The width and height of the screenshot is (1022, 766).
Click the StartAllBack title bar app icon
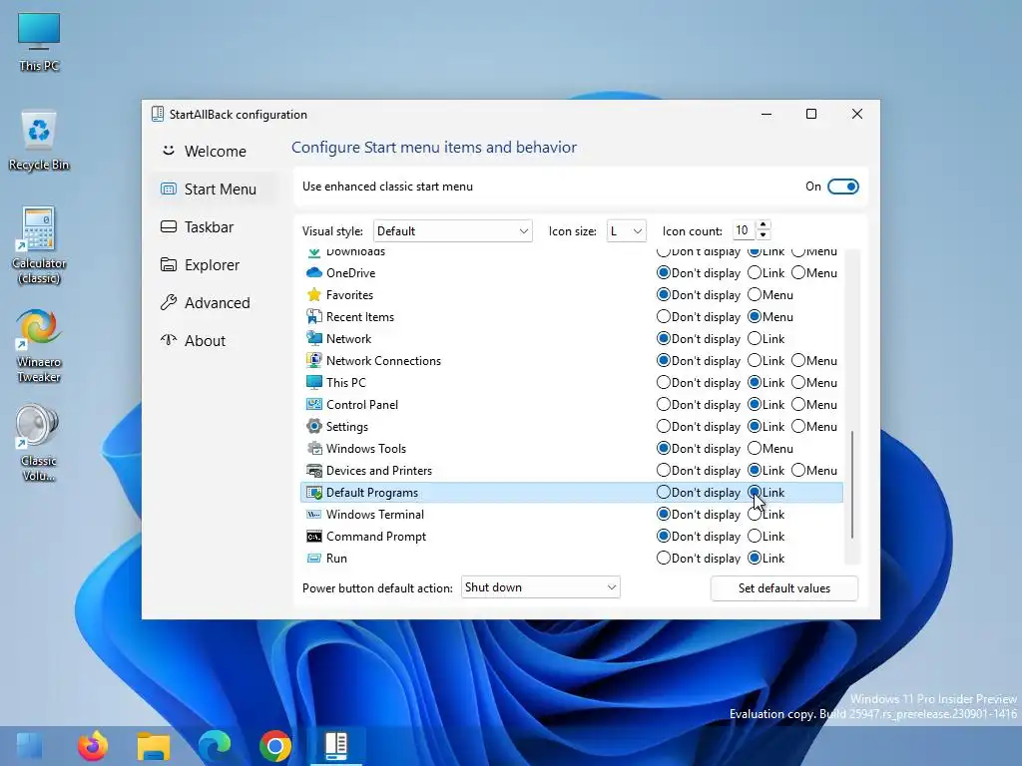pos(157,114)
